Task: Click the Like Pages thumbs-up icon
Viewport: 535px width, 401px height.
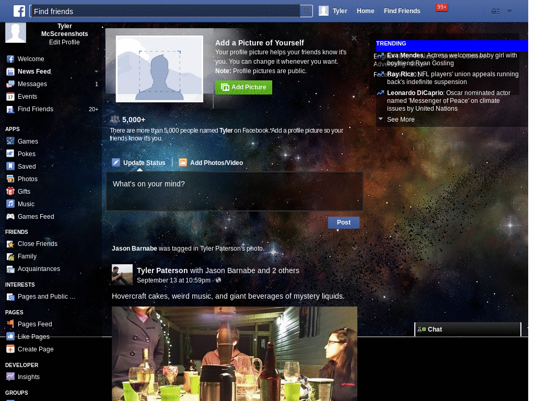Action: click(x=10, y=336)
